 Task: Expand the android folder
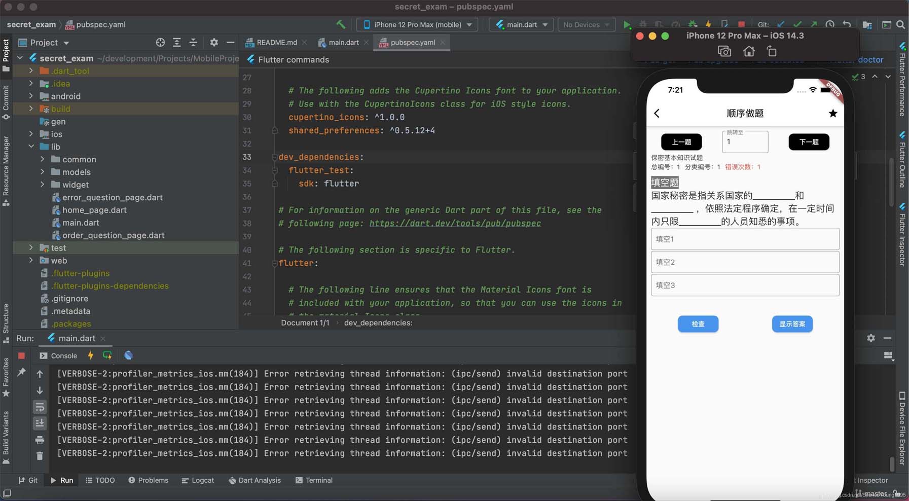pyautogui.click(x=31, y=96)
